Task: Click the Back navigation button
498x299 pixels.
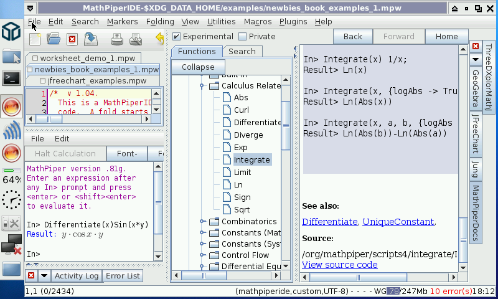Action: click(352, 37)
